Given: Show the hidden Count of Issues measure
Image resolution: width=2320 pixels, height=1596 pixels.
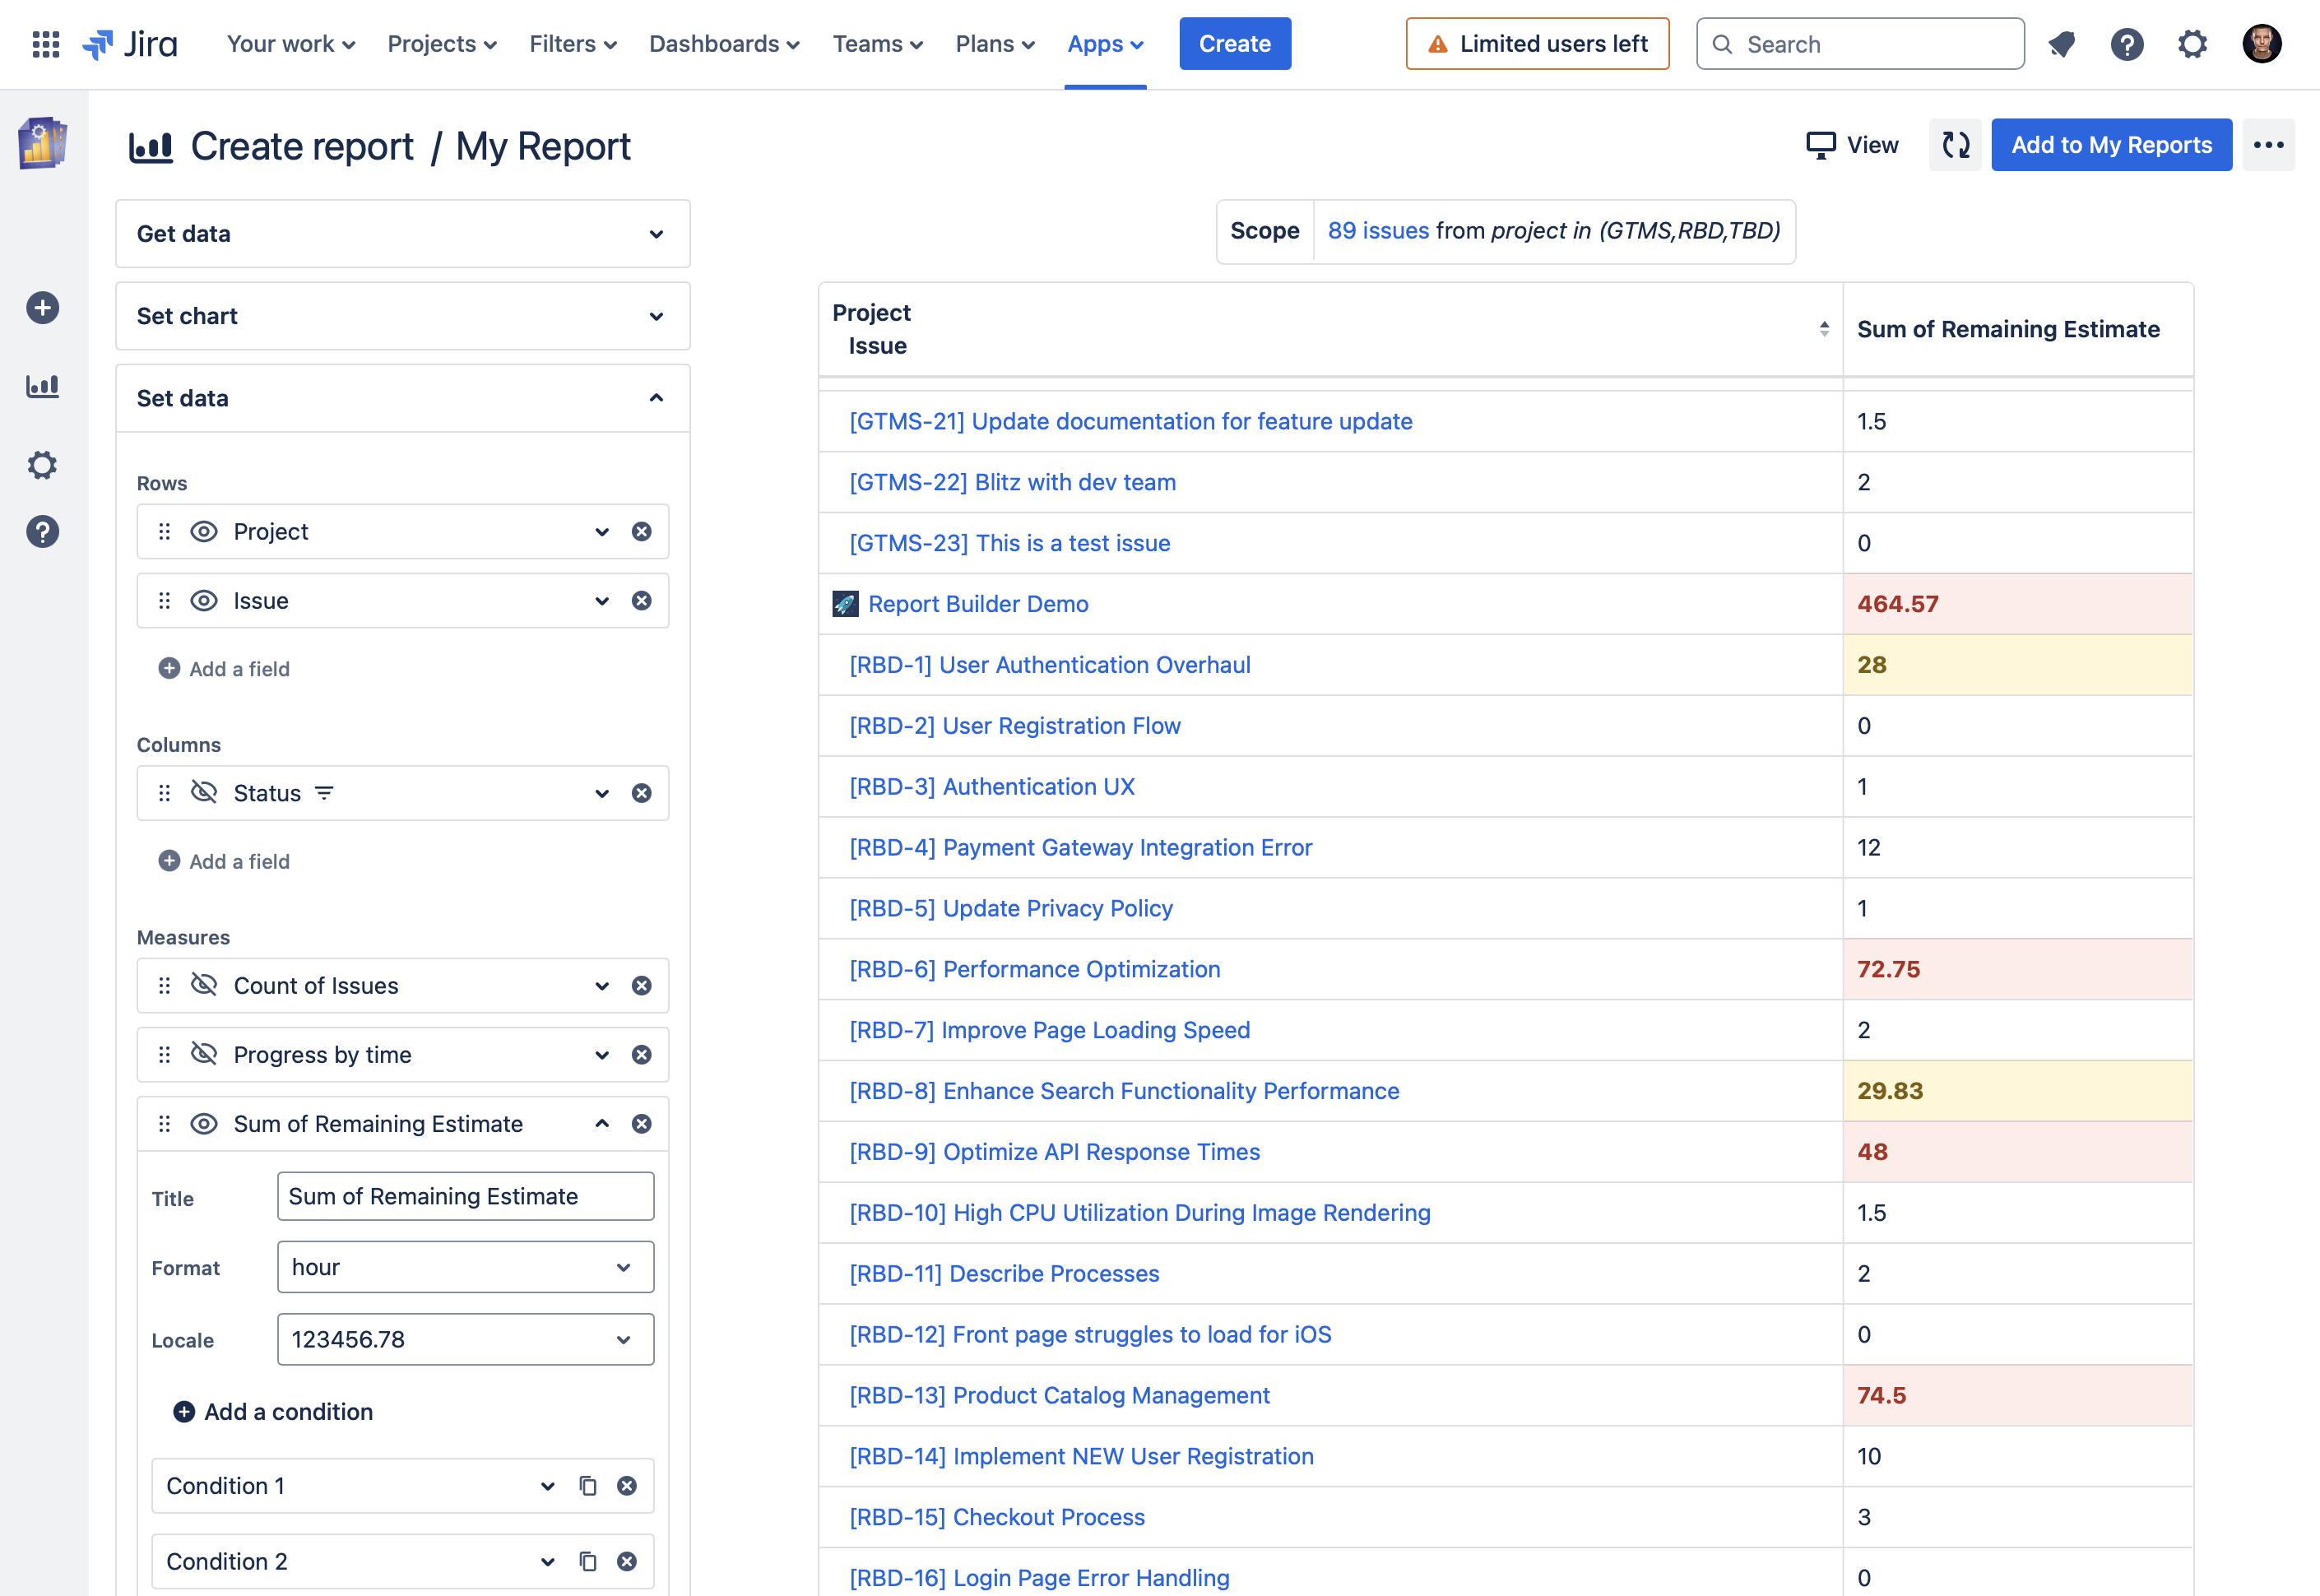Looking at the screenshot, I should pyautogui.click(x=204, y=985).
